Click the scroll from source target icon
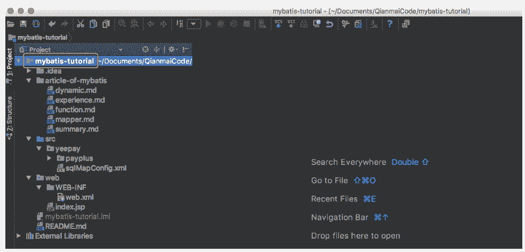525x252 pixels. pyautogui.click(x=145, y=49)
